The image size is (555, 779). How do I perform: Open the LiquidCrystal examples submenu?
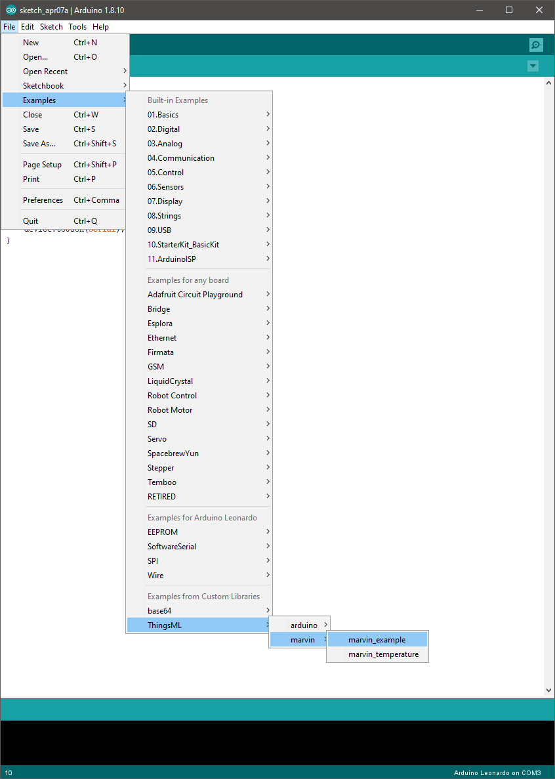[x=199, y=381]
